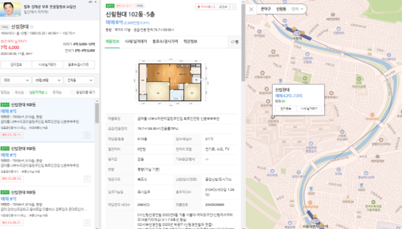Dismiss the advertisement banner X icon
This screenshot has height=229, width=402.
tap(95, 2)
